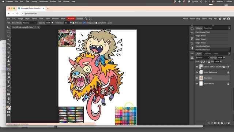This screenshot has height=132, width=234.
Task: Select the Move tool
Action: [8, 27]
